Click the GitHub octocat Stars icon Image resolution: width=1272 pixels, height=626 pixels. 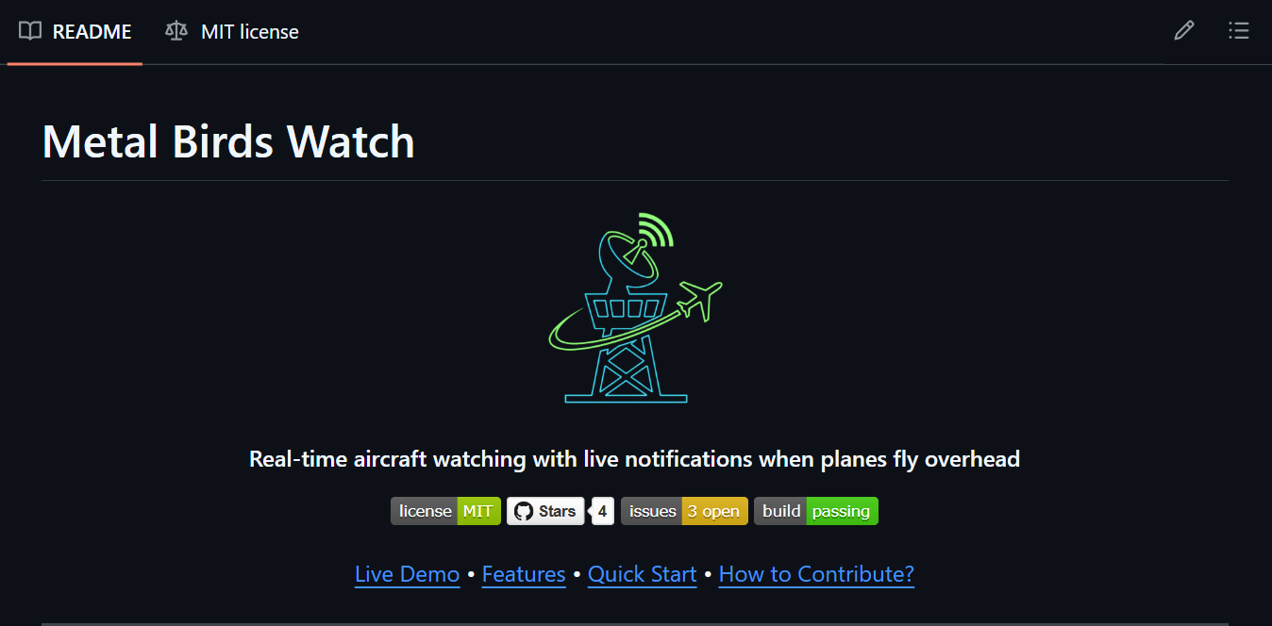pyautogui.click(x=524, y=511)
